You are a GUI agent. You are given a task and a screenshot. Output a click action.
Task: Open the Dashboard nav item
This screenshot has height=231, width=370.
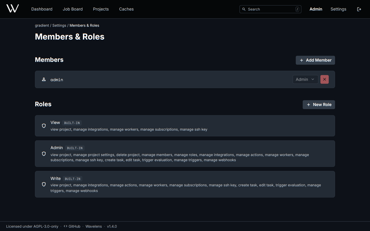click(42, 9)
